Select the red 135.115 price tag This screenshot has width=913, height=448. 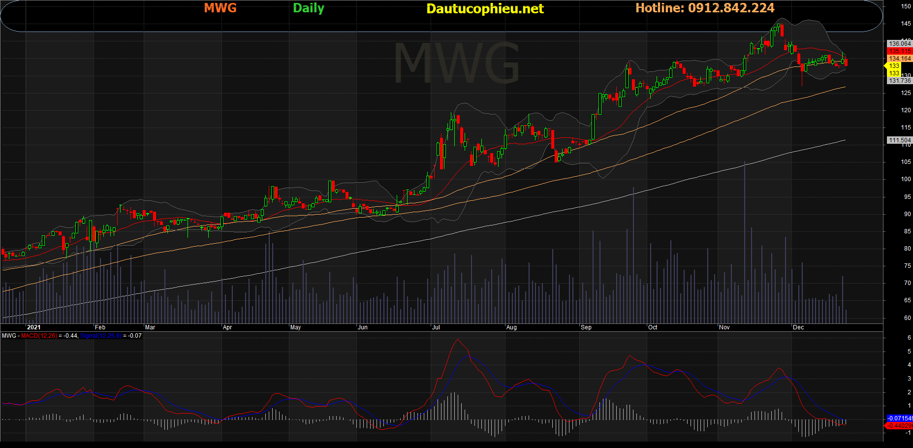click(899, 51)
